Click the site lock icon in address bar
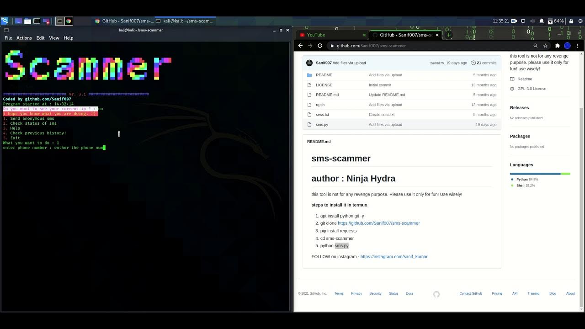Screen dimensions: 585x329 pyautogui.click(x=332, y=46)
